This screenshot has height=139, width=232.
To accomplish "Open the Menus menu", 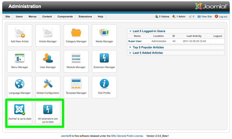I will coord(32,17).
